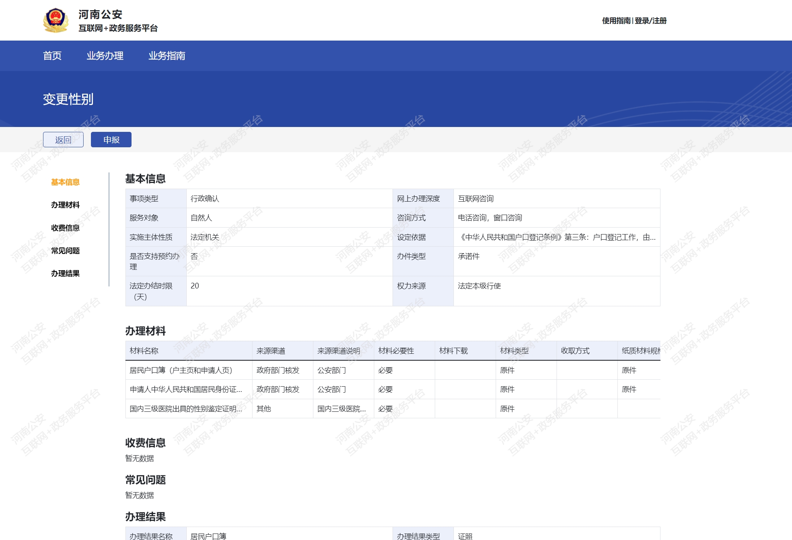The image size is (792, 540).
Task: Click the 使用指南 link
Action: coord(616,21)
